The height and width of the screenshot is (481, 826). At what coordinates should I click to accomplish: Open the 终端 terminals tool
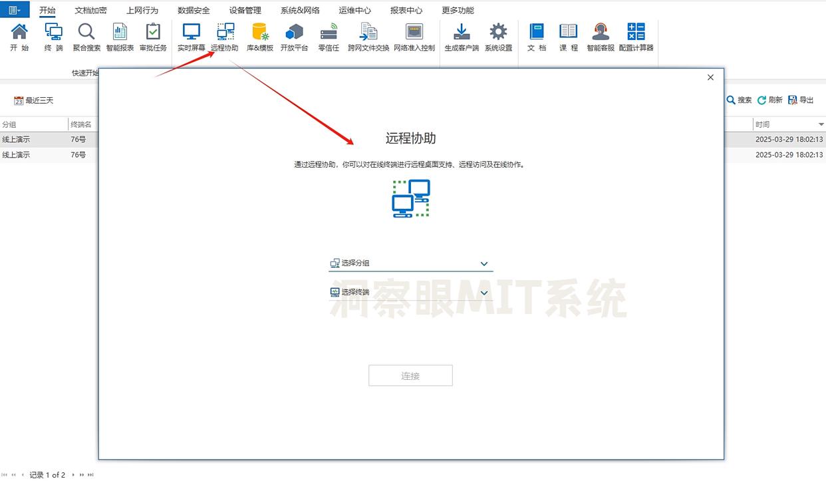click(54, 37)
